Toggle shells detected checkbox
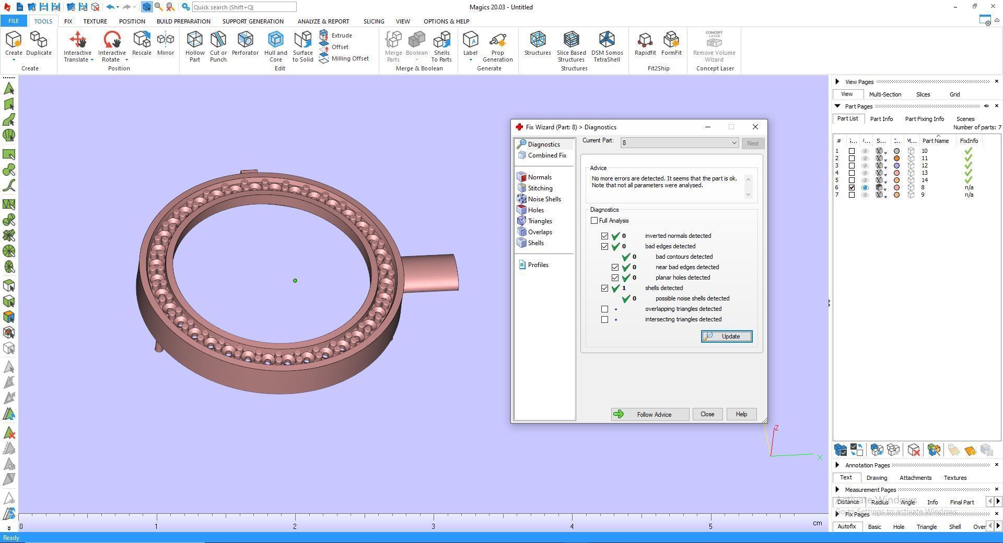The width and height of the screenshot is (1003, 543). coord(605,288)
